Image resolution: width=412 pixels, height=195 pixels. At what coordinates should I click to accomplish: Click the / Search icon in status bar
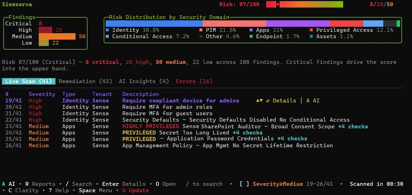tap(67, 184)
